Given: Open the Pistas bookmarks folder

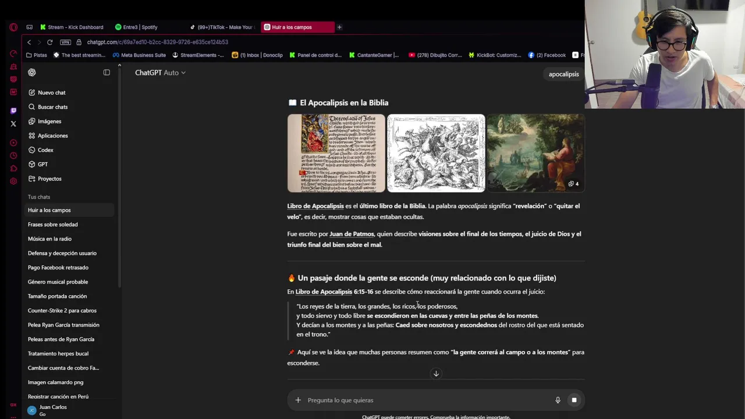Looking at the screenshot, I should (37, 55).
